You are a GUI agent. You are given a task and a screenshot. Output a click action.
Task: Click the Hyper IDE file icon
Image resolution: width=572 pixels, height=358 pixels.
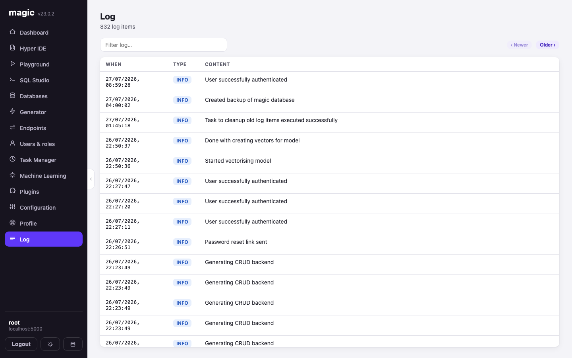12,48
